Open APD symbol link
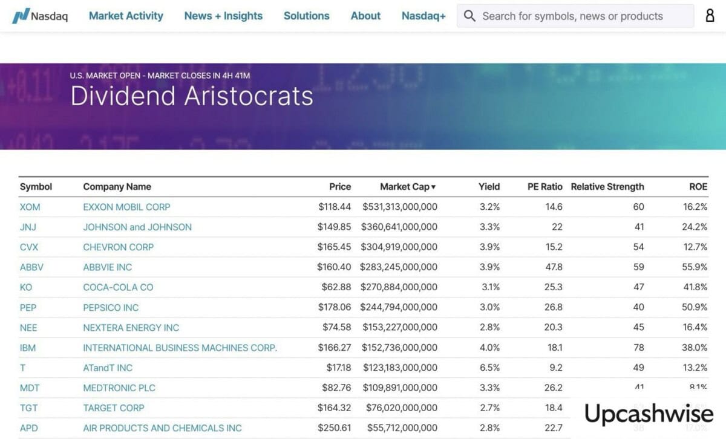The height and width of the screenshot is (439, 726). tap(29, 428)
